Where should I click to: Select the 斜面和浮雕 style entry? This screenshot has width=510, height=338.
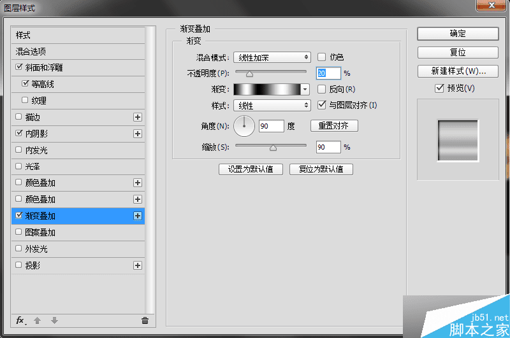[x=78, y=67]
